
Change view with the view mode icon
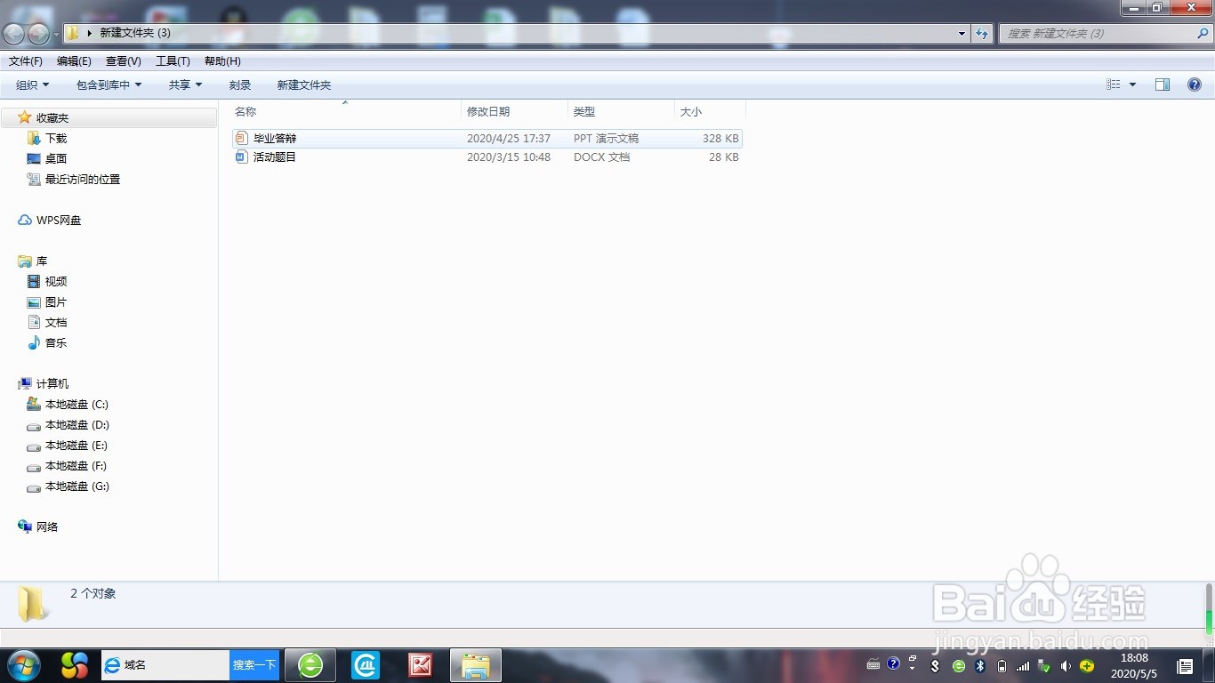coord(1114,84)
